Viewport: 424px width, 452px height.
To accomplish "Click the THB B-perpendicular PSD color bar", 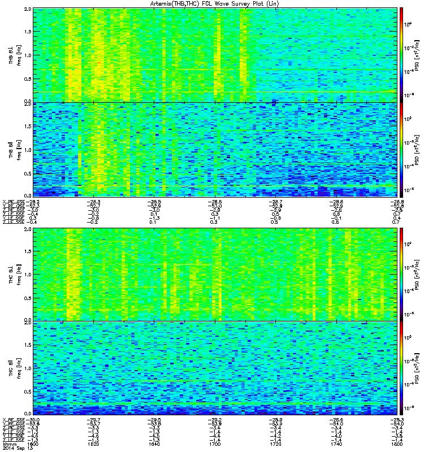I will coord(401,55).
